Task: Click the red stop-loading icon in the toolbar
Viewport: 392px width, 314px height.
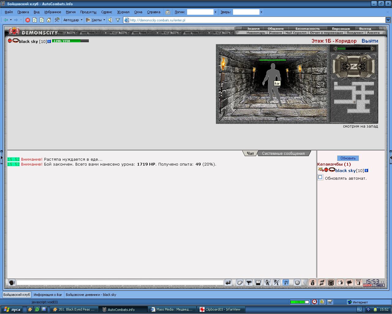Action: tap(28, 20)
